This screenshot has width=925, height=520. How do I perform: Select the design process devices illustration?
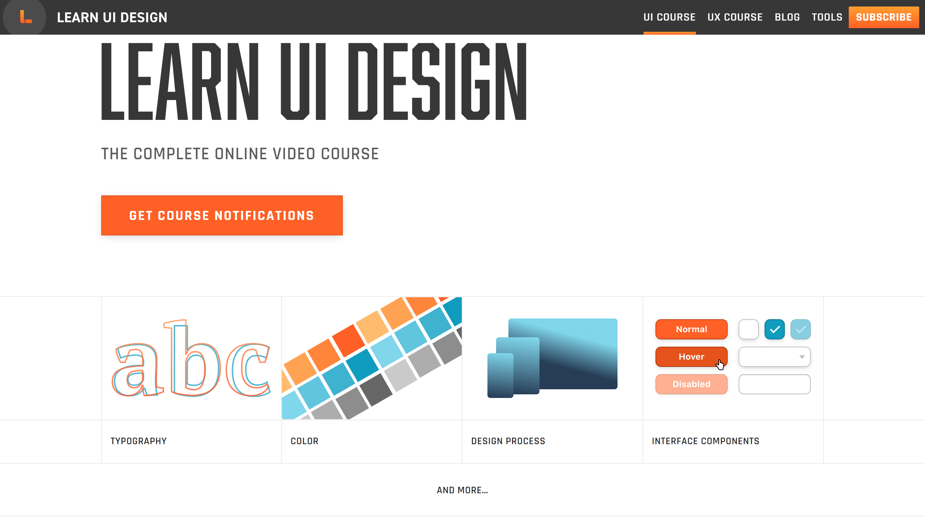552,358
